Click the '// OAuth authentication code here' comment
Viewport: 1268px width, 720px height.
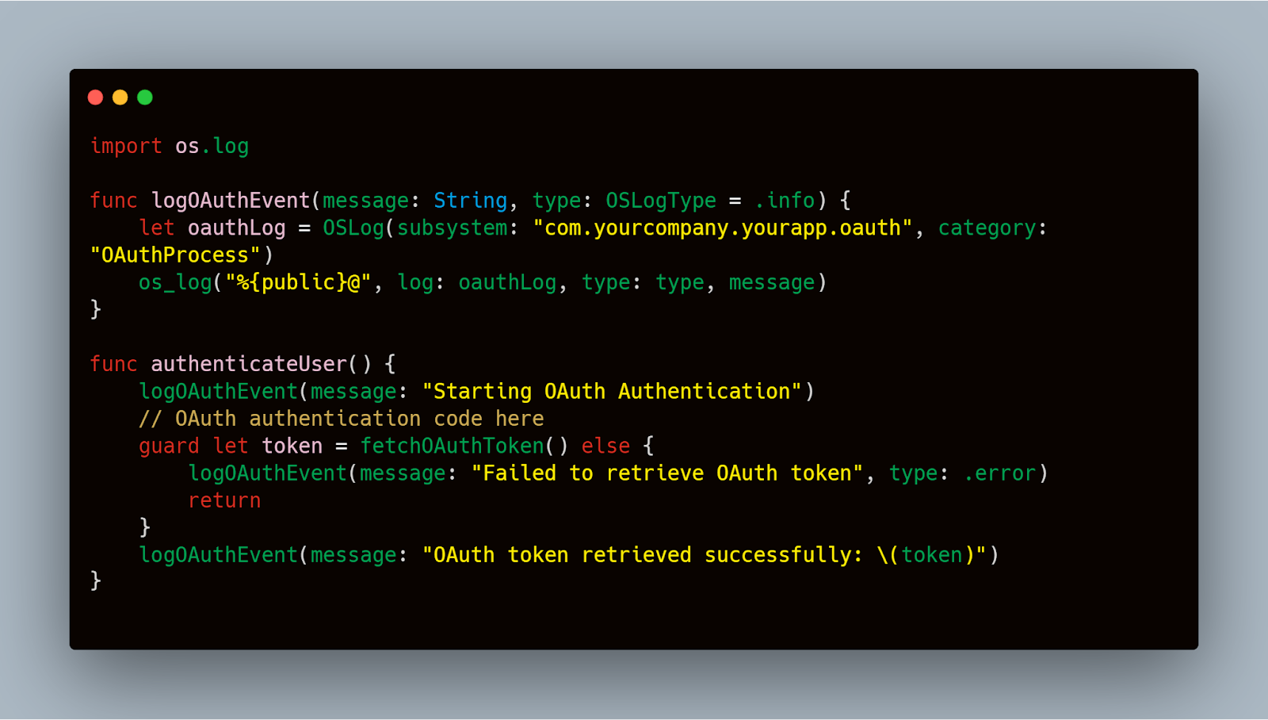(x=342, y=419)
